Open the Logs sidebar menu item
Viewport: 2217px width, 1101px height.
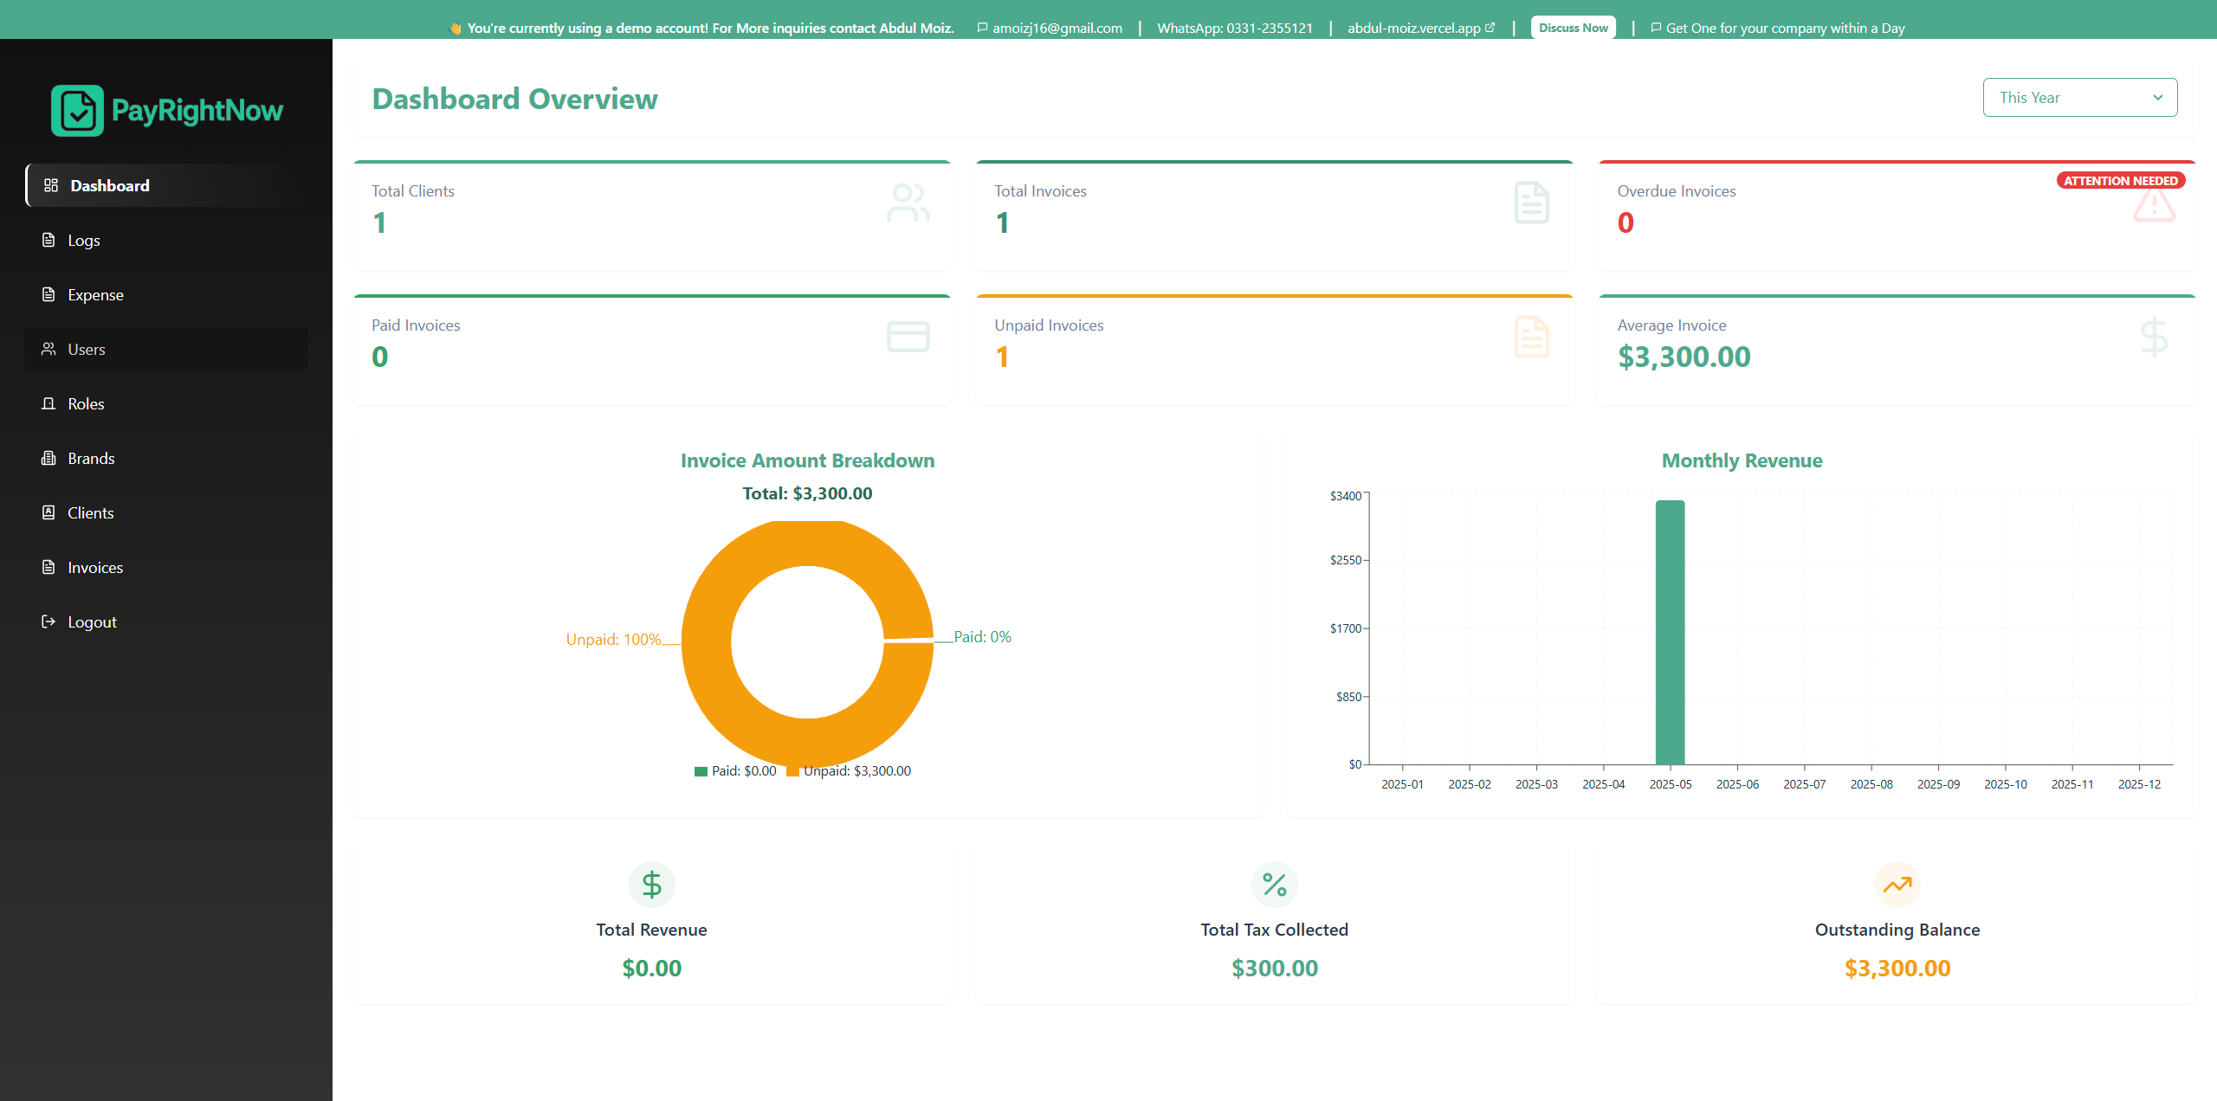pos(83,241)
